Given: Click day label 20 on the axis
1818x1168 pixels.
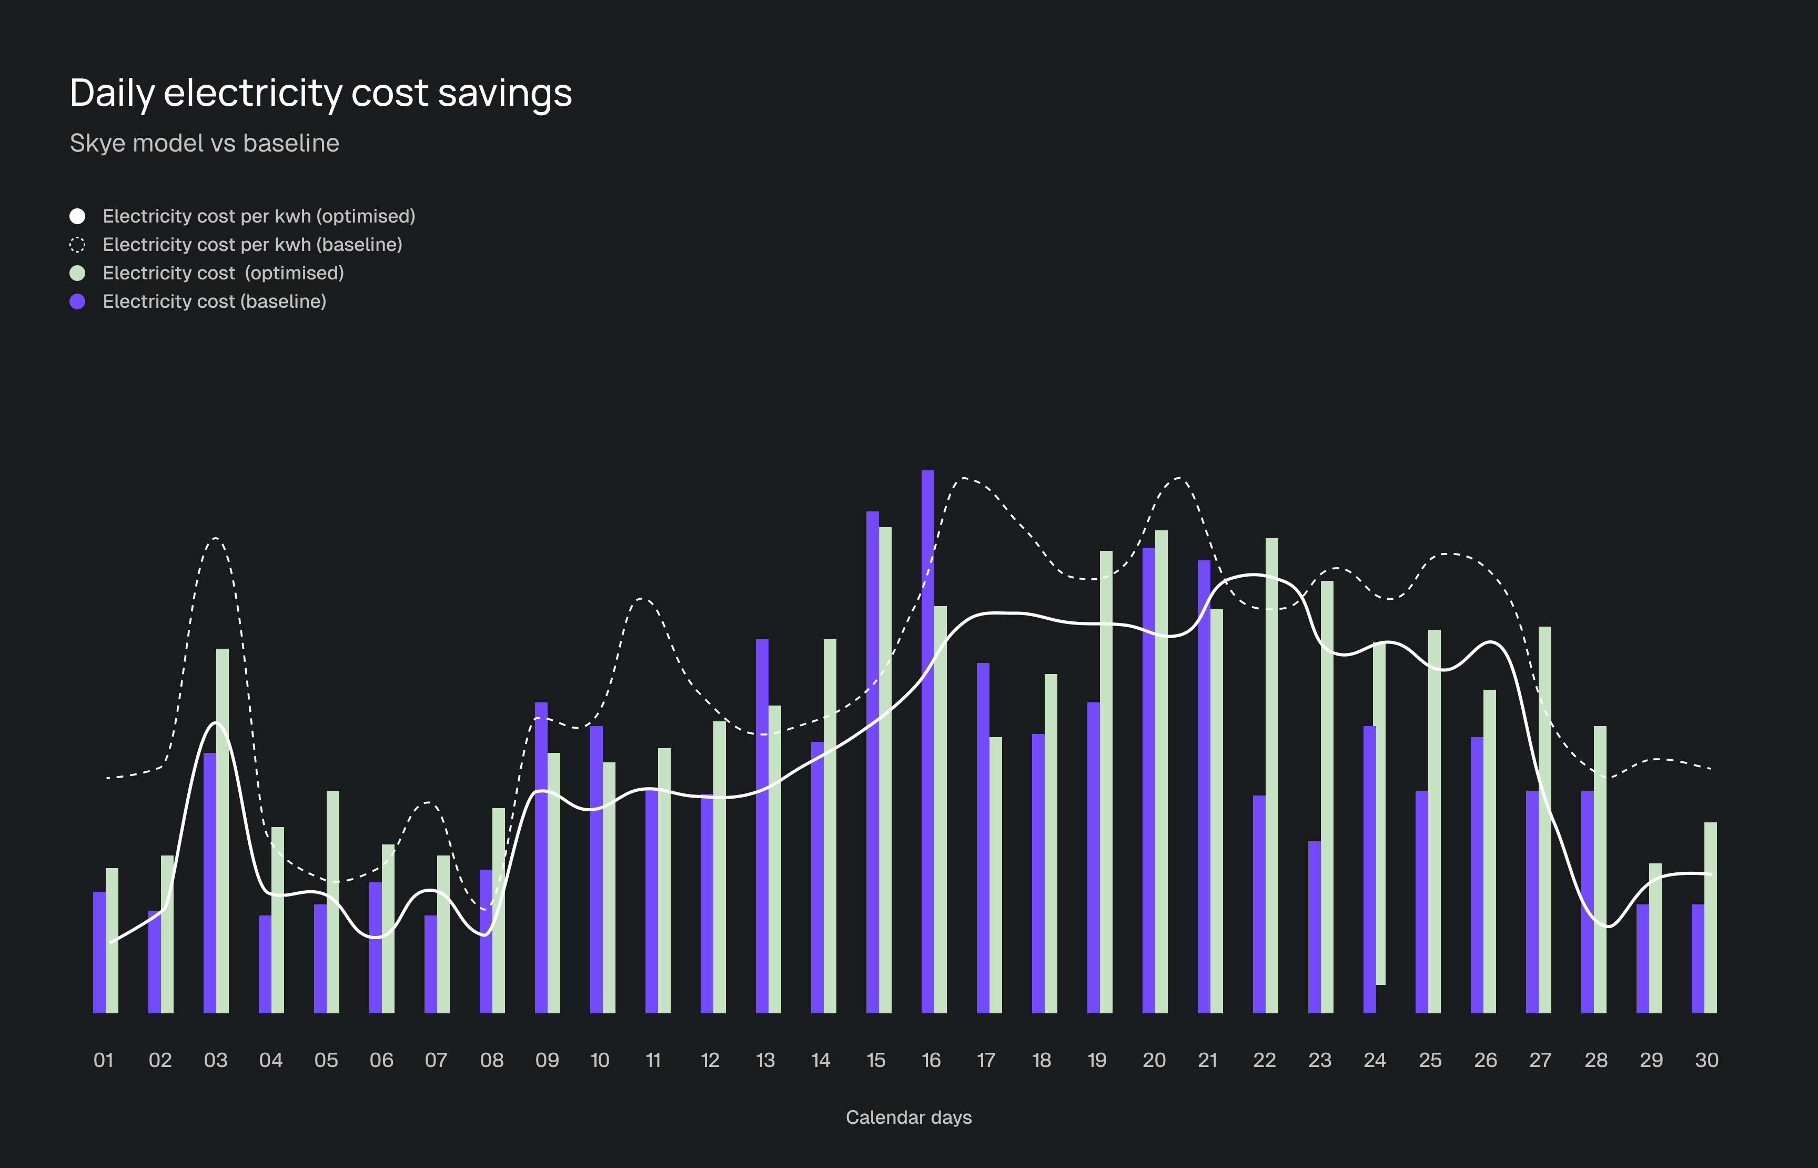Looking at the screenshot, I should 1154,1060.
